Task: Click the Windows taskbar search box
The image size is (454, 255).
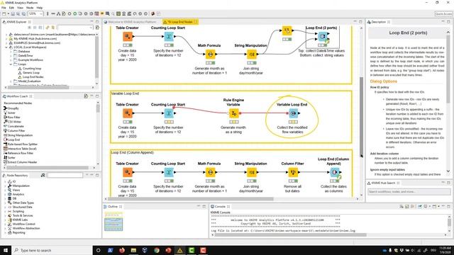Action: 52,250
